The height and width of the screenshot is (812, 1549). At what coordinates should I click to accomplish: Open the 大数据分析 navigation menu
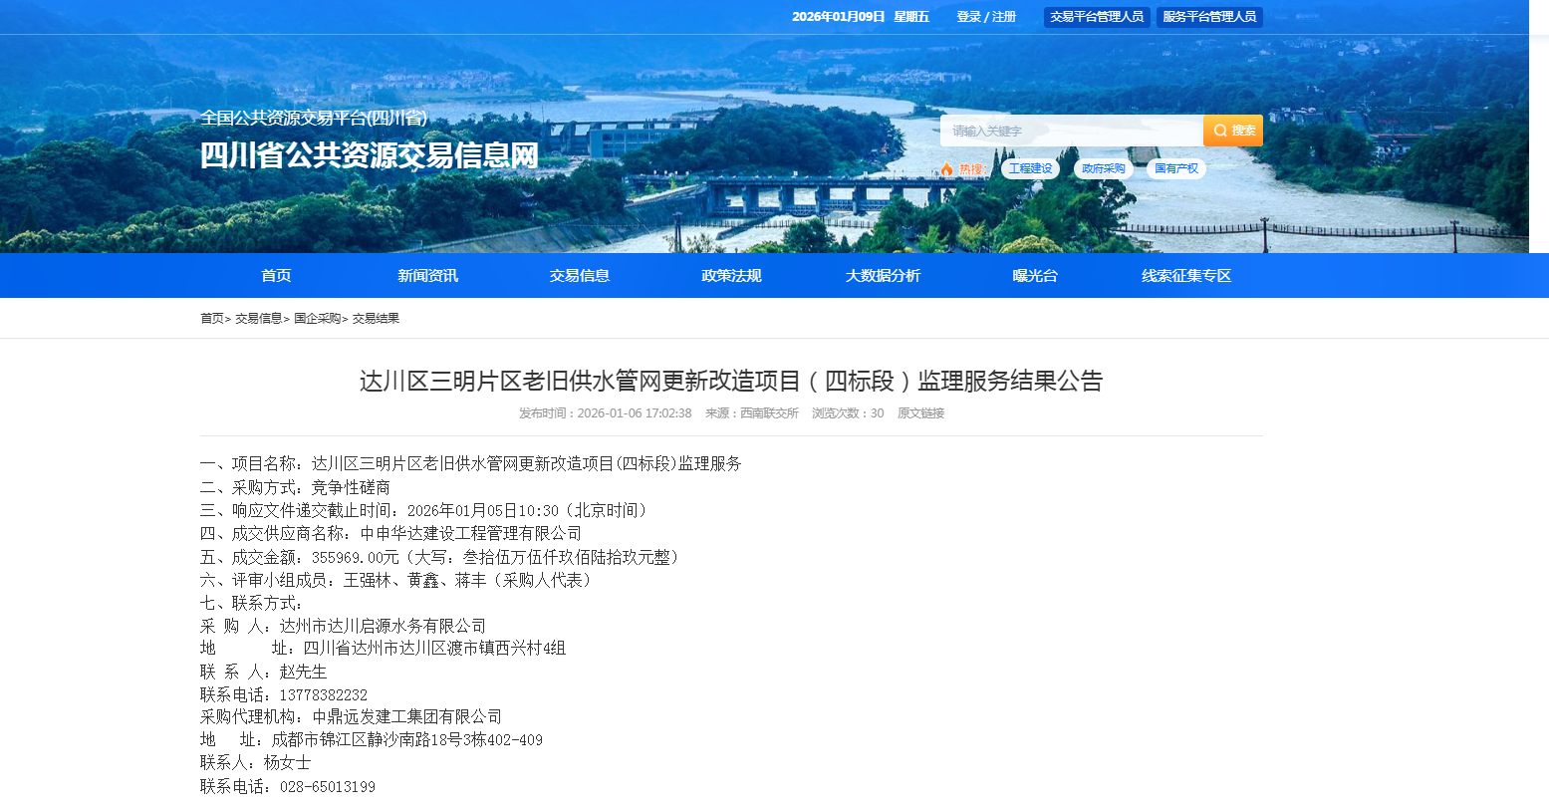[883, 276]
